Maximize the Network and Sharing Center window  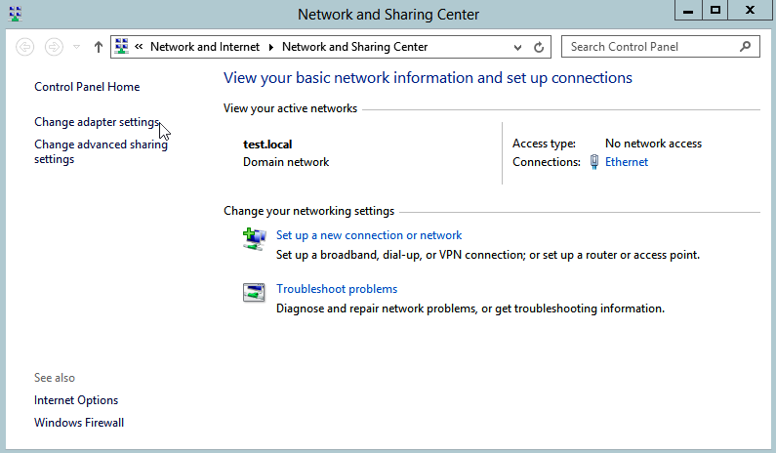click(x=715, y=11)
